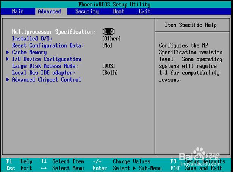Image resolution: width=233 pixels, height=172 pixels.
Task: Open the Exit menu tab
Action: [144, 11]
